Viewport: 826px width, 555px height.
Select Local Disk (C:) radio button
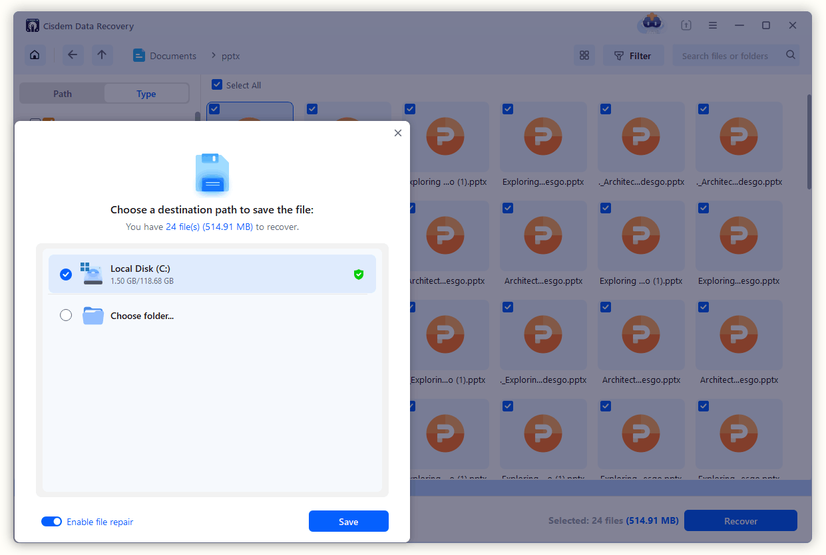(66, 274)
